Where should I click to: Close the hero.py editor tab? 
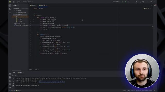(x=46, y=5)
